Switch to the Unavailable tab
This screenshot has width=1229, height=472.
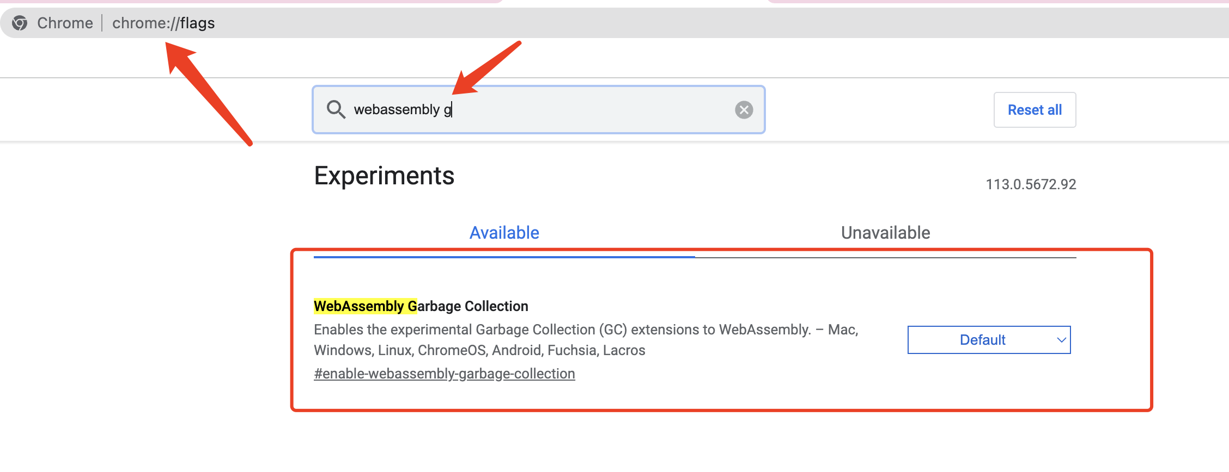(886, 233)
